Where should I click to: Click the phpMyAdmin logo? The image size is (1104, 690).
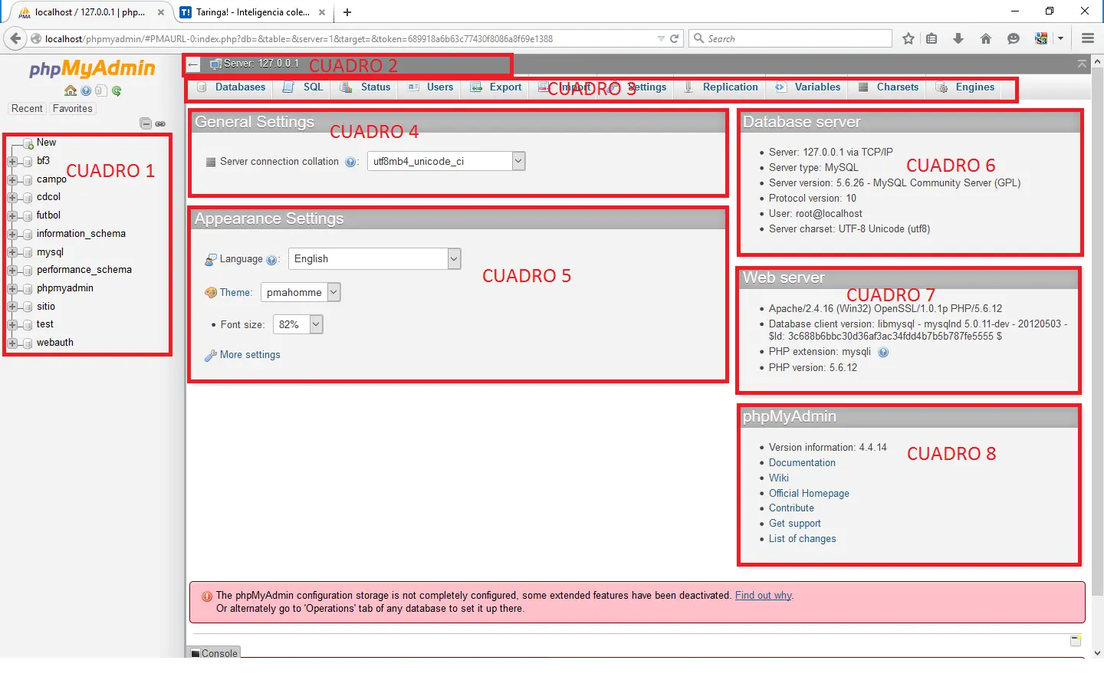[92, 69]
